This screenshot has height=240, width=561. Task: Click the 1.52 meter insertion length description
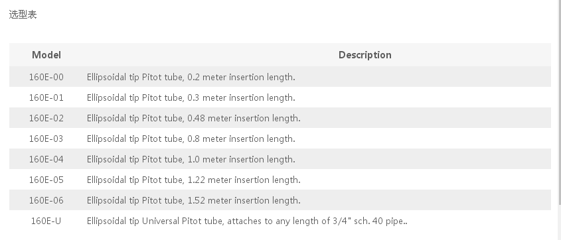pyautogui.click(x=194, y=201)
